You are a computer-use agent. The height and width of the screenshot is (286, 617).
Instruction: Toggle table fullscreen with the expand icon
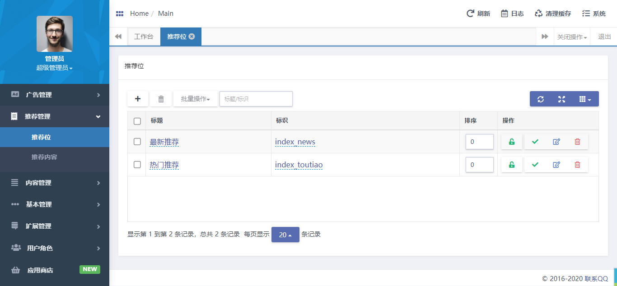click(561, 99)
